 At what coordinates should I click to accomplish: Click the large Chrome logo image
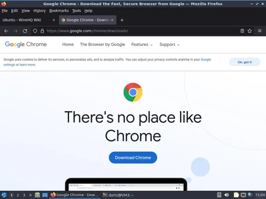(x=133, y=92)
